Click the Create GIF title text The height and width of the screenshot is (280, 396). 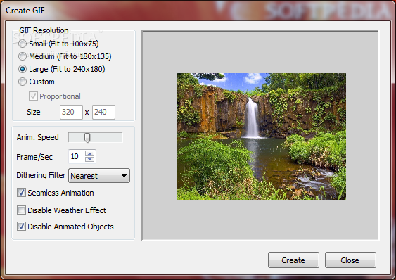tap(25, 11)
